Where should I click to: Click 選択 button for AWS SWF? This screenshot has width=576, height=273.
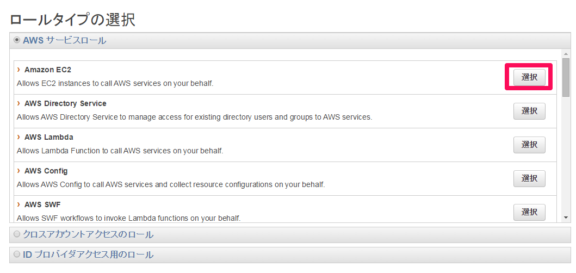[x=529, y=213]
